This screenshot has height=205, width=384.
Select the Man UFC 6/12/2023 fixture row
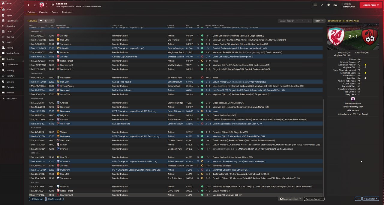click(176, 40)
